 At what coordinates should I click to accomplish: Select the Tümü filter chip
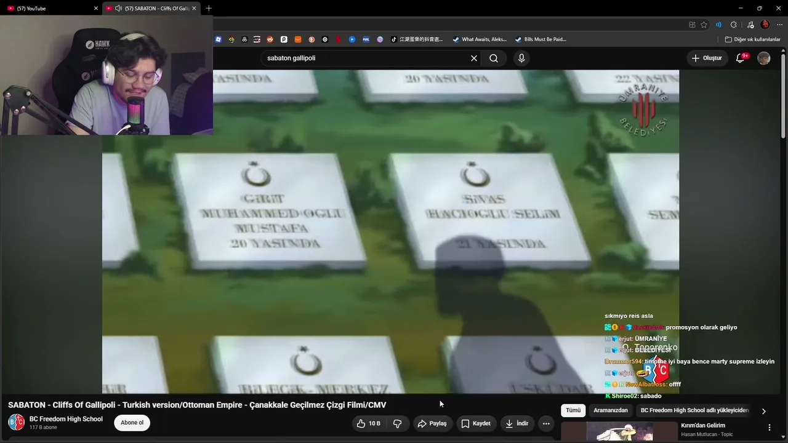(573, 410)
